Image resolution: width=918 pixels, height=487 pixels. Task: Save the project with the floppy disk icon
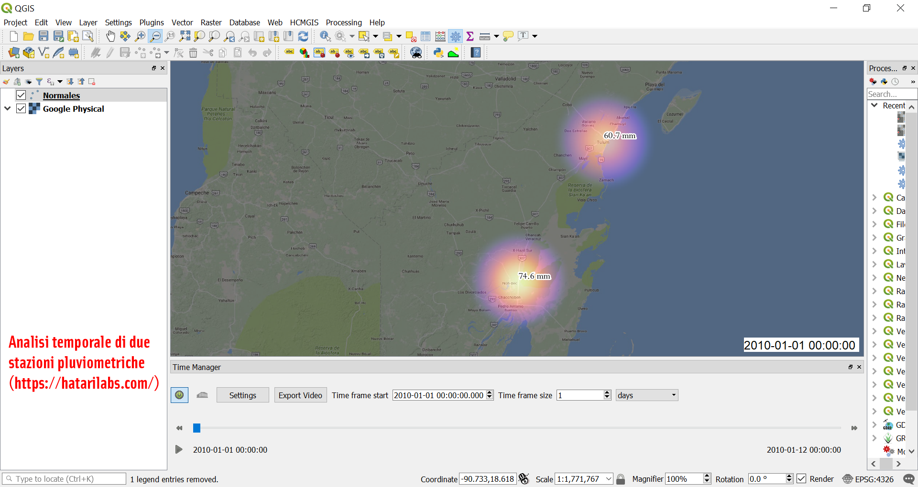(44, 36)
